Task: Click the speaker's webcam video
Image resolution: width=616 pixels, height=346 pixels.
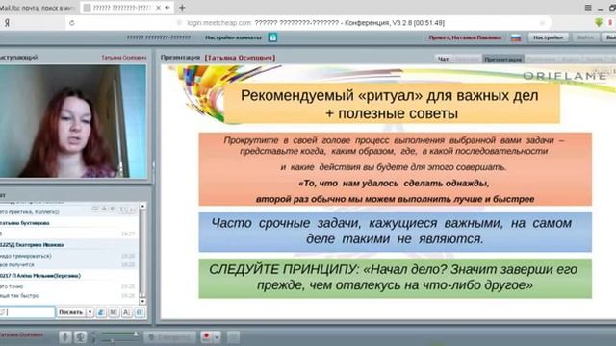Action: pyautogui.click(x=73, y=122)
